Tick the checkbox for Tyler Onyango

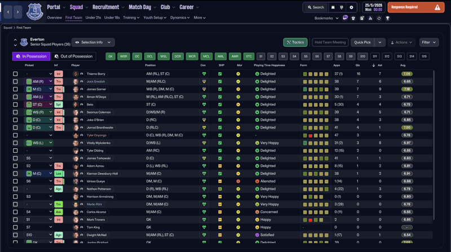(x=15, y=135)
